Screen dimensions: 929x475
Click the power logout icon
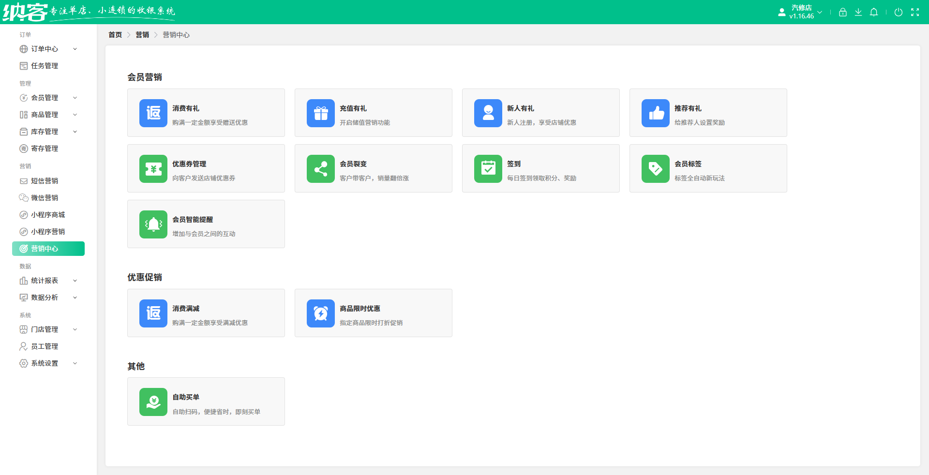coord(899,12)
